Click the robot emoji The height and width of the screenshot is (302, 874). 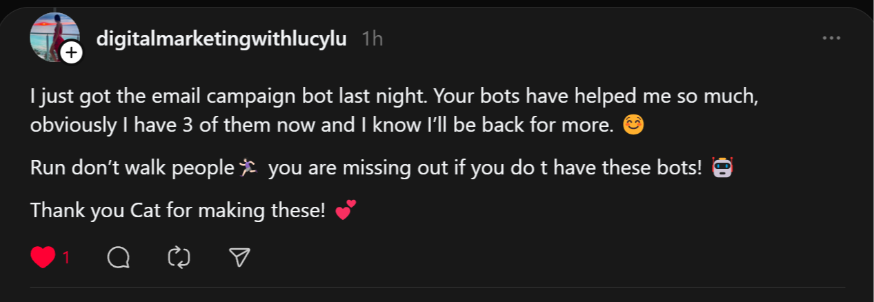(722, 168)
